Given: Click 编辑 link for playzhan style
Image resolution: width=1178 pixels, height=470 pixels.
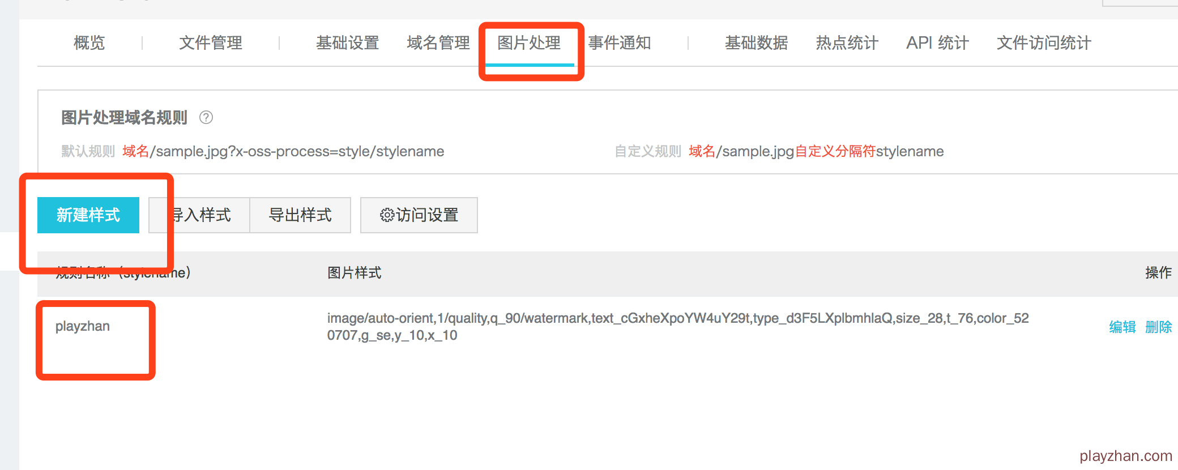Looking at the screenshot, I should (1122, 327).
